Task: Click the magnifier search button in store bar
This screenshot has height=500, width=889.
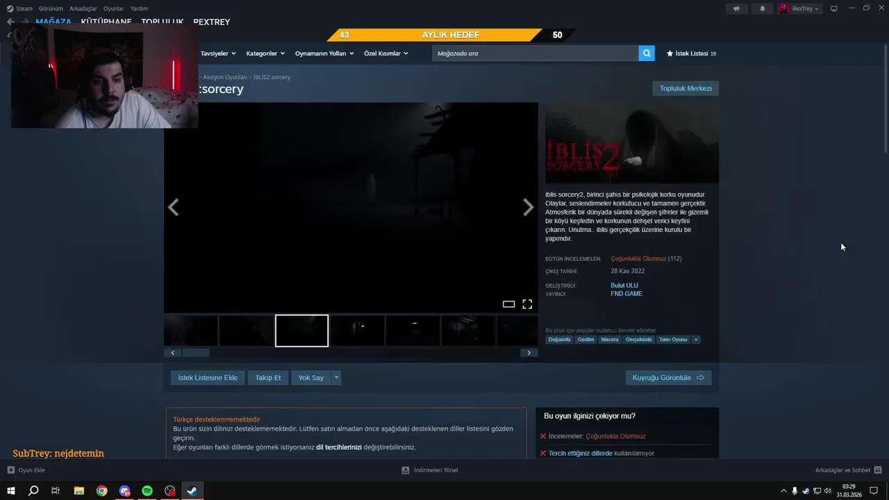Action: pyautogui.click(x=647, y=53)
